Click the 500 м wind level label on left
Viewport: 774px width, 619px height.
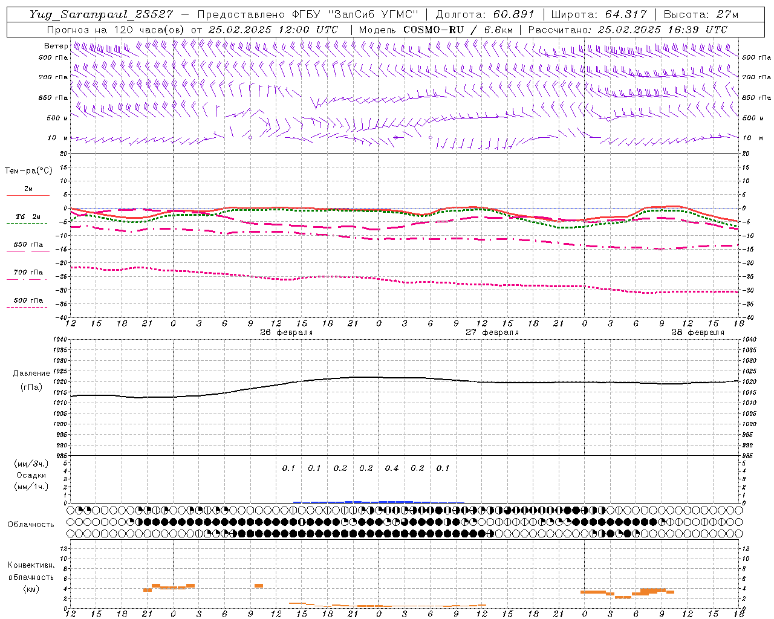57,118
